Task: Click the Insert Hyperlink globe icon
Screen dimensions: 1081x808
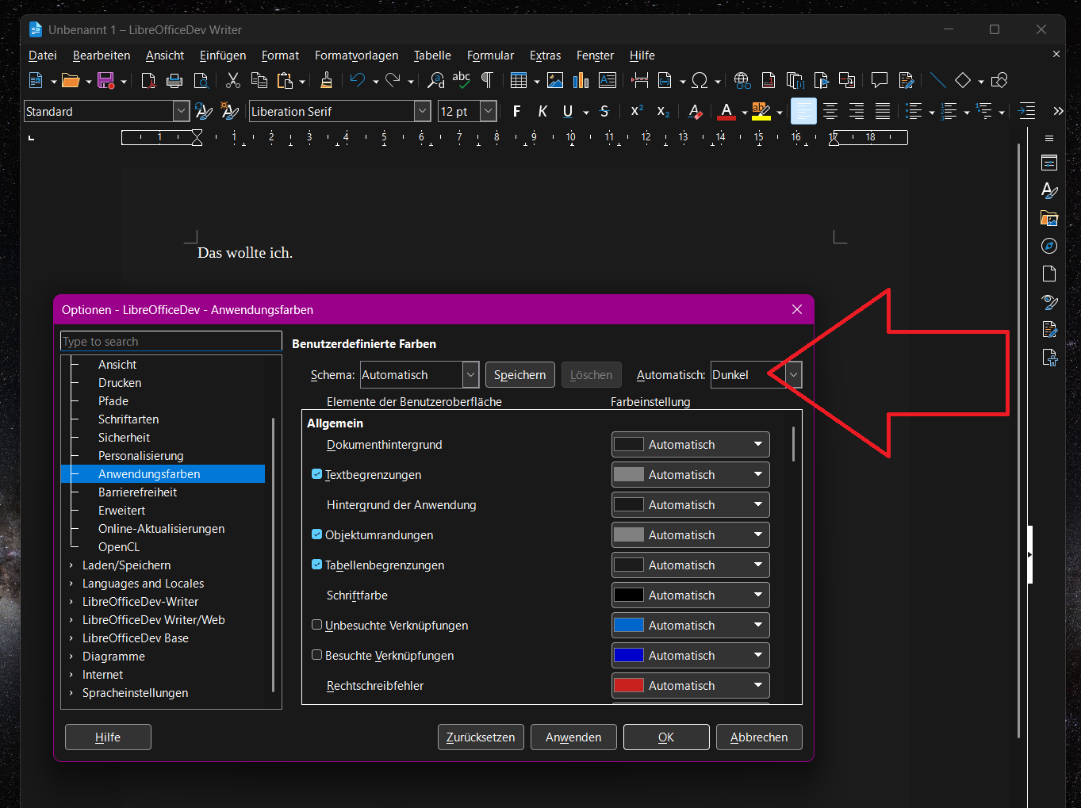Action: [742, 80]
